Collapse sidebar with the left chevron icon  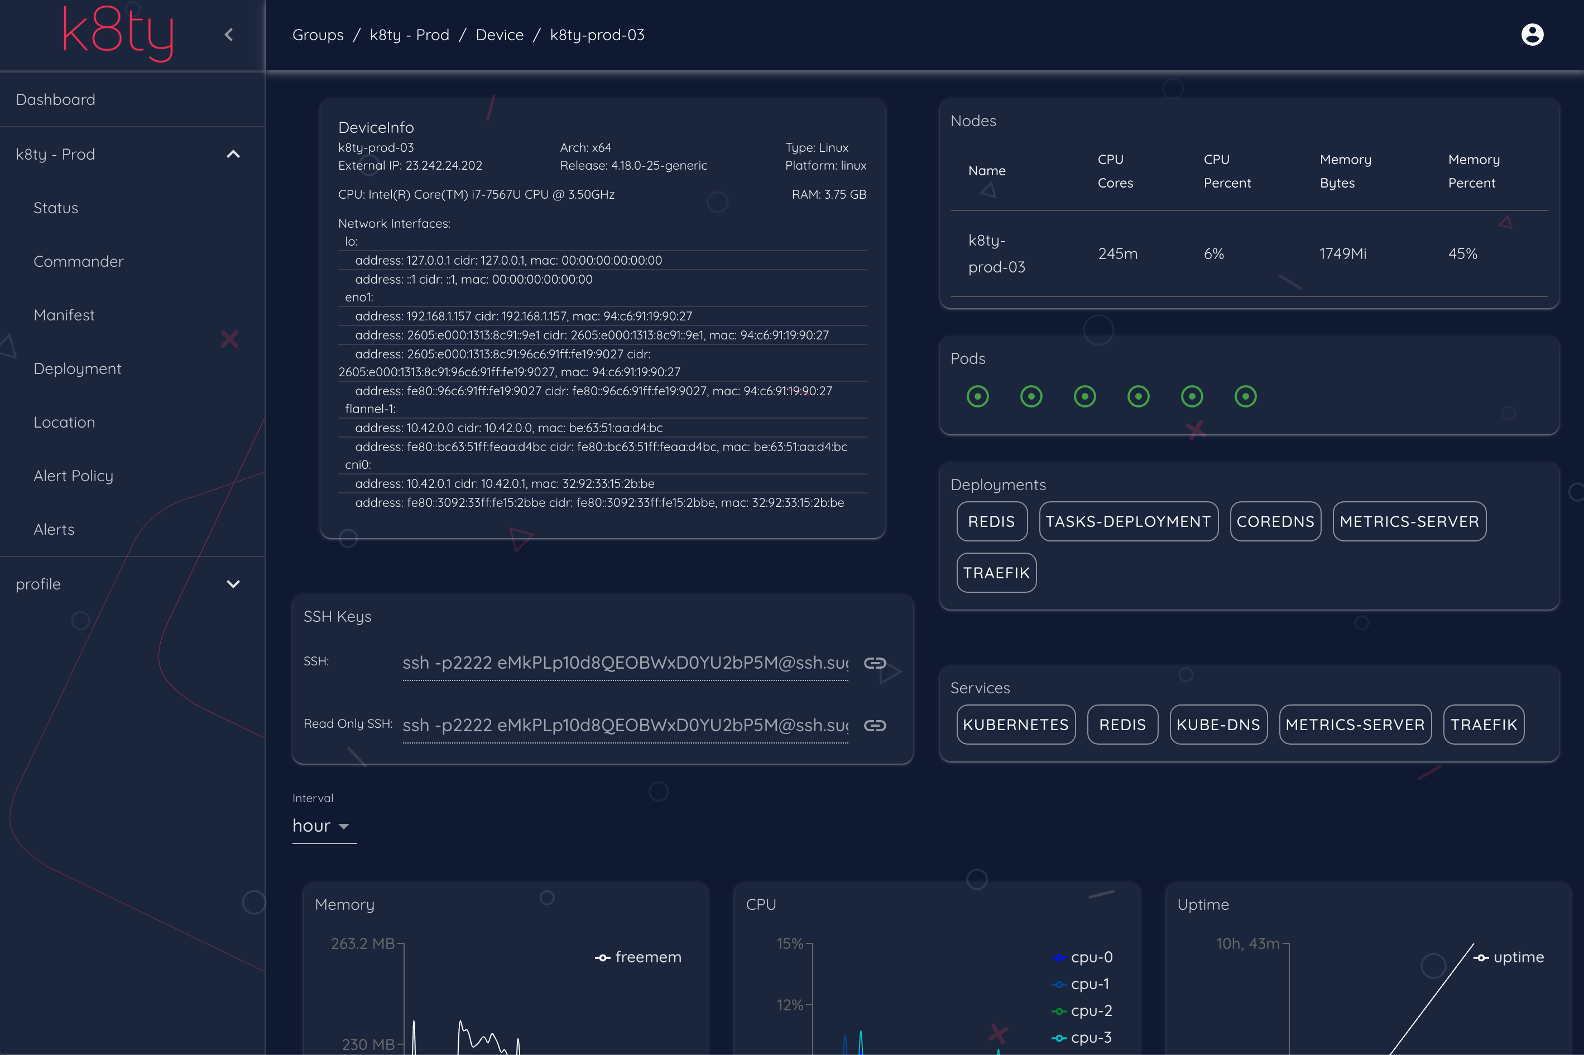229,34
